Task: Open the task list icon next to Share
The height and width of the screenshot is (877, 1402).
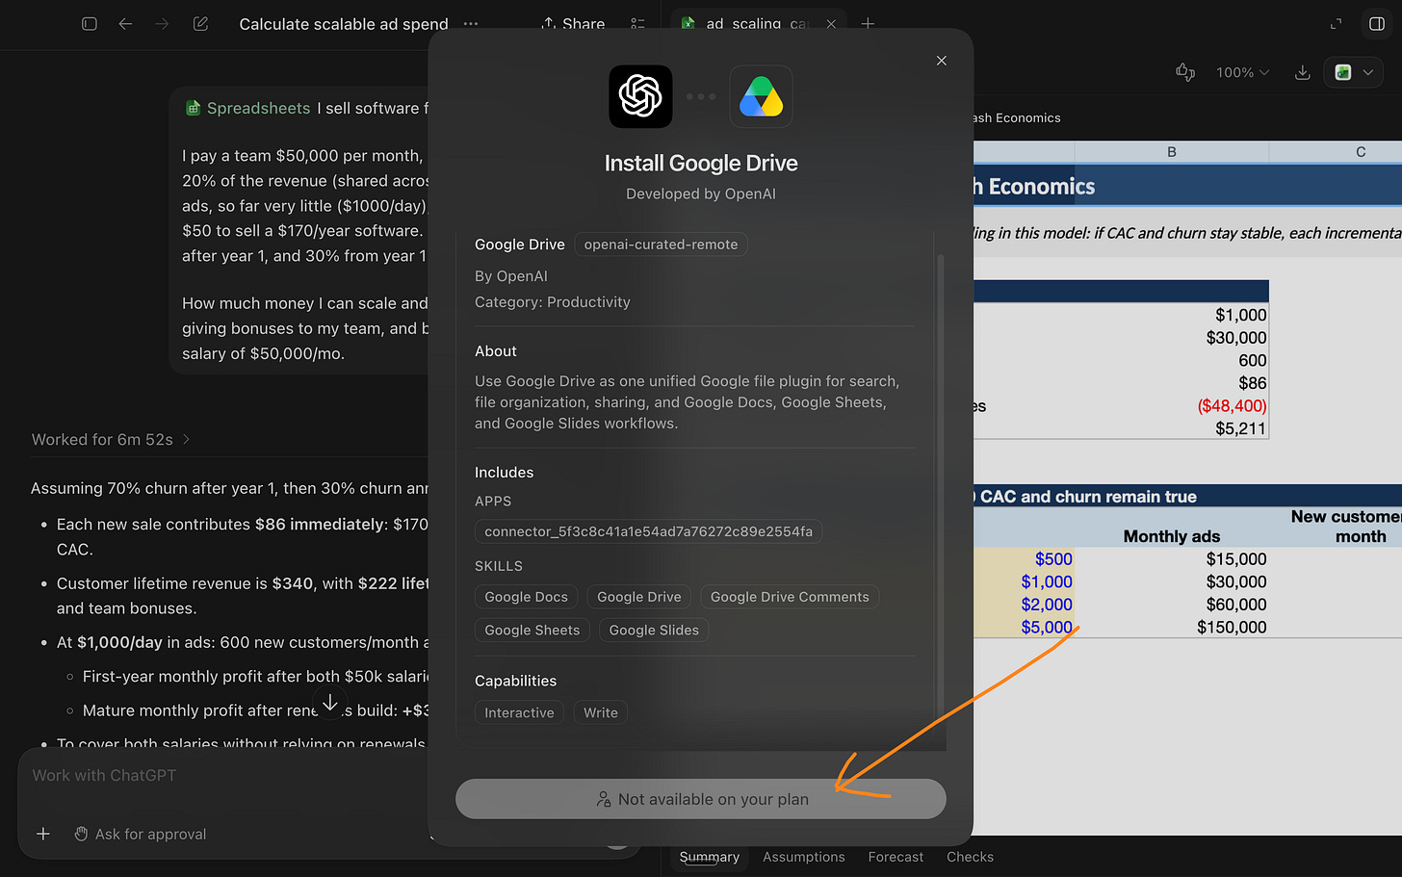Action: click(x=637, y=24)
